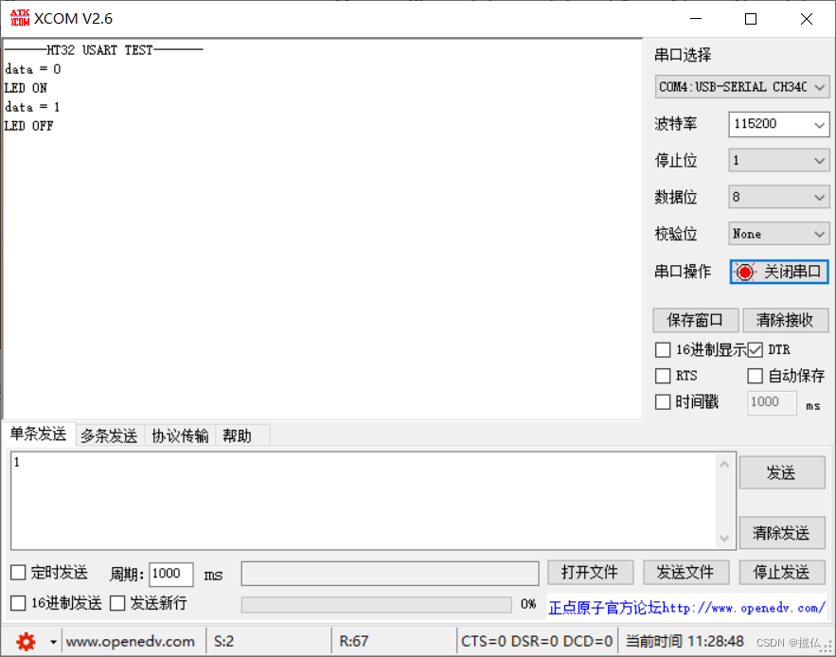Open the 数据位 data bits dropdown
Image resolution: width=836 pixels, height=657 pixels.
click(x=779, y=197)
